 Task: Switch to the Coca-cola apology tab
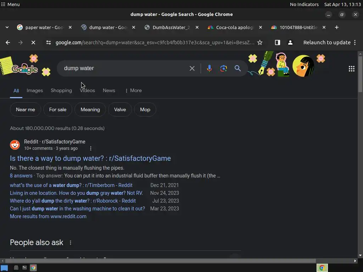(x=234, y=27)
